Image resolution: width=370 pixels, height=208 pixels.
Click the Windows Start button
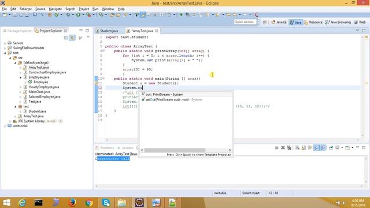coord(6,203)
